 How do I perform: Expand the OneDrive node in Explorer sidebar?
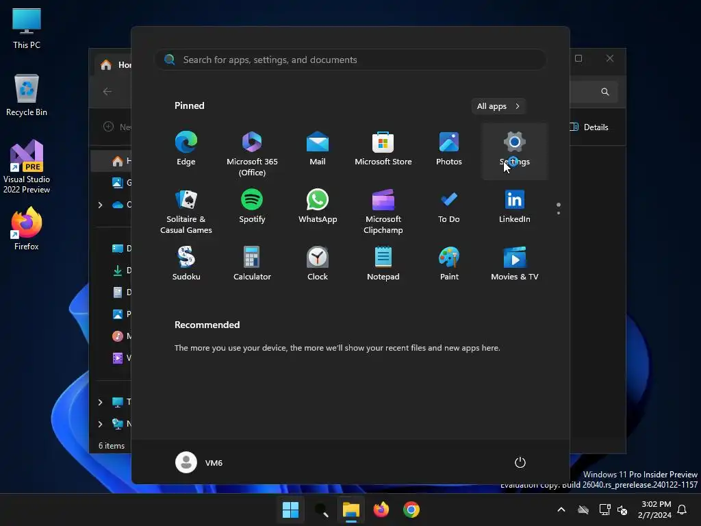(100, 205)
